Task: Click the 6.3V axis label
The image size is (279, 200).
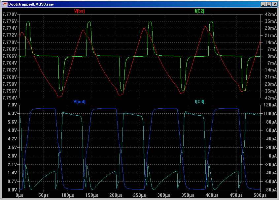Action: coord(12,113)
